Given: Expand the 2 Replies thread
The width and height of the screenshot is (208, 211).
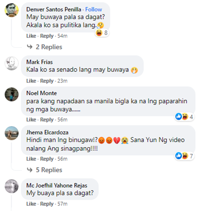Looking at the screenshot, I should point(49,47).
